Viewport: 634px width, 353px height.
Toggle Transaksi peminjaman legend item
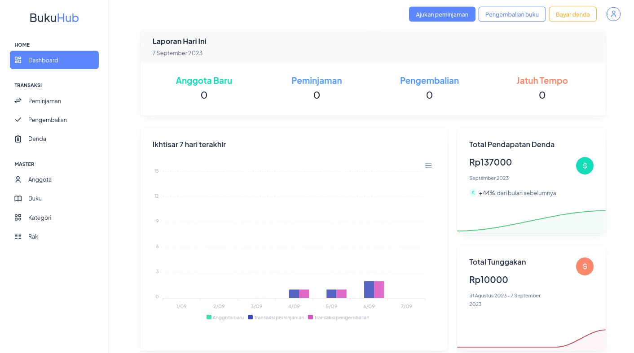click(x=276, y=318)
